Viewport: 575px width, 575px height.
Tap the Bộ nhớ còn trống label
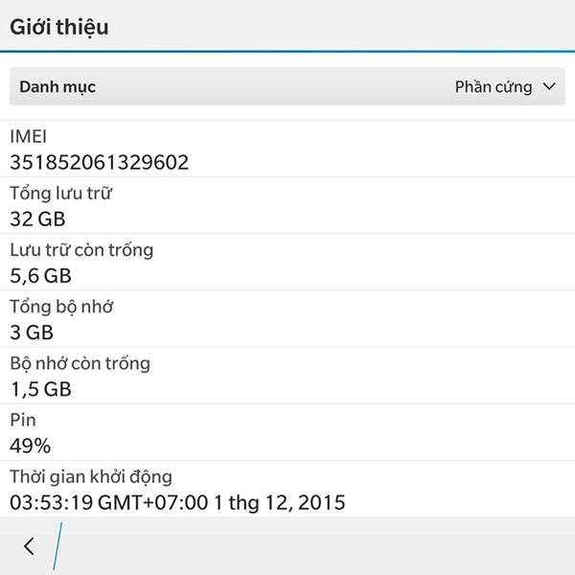click(x=80, y=363)
